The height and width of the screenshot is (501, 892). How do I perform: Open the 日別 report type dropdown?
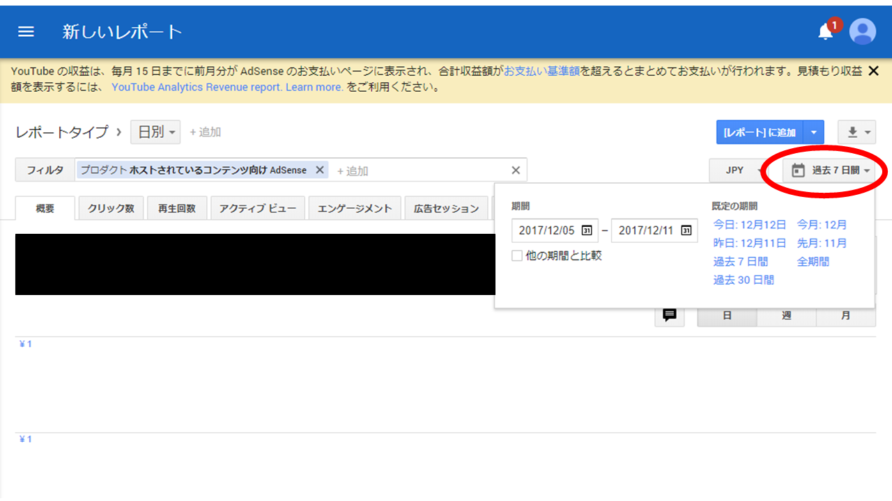(155, 132)
